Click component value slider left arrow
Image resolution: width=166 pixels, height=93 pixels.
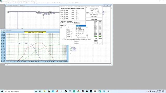[x=77, y=35]
